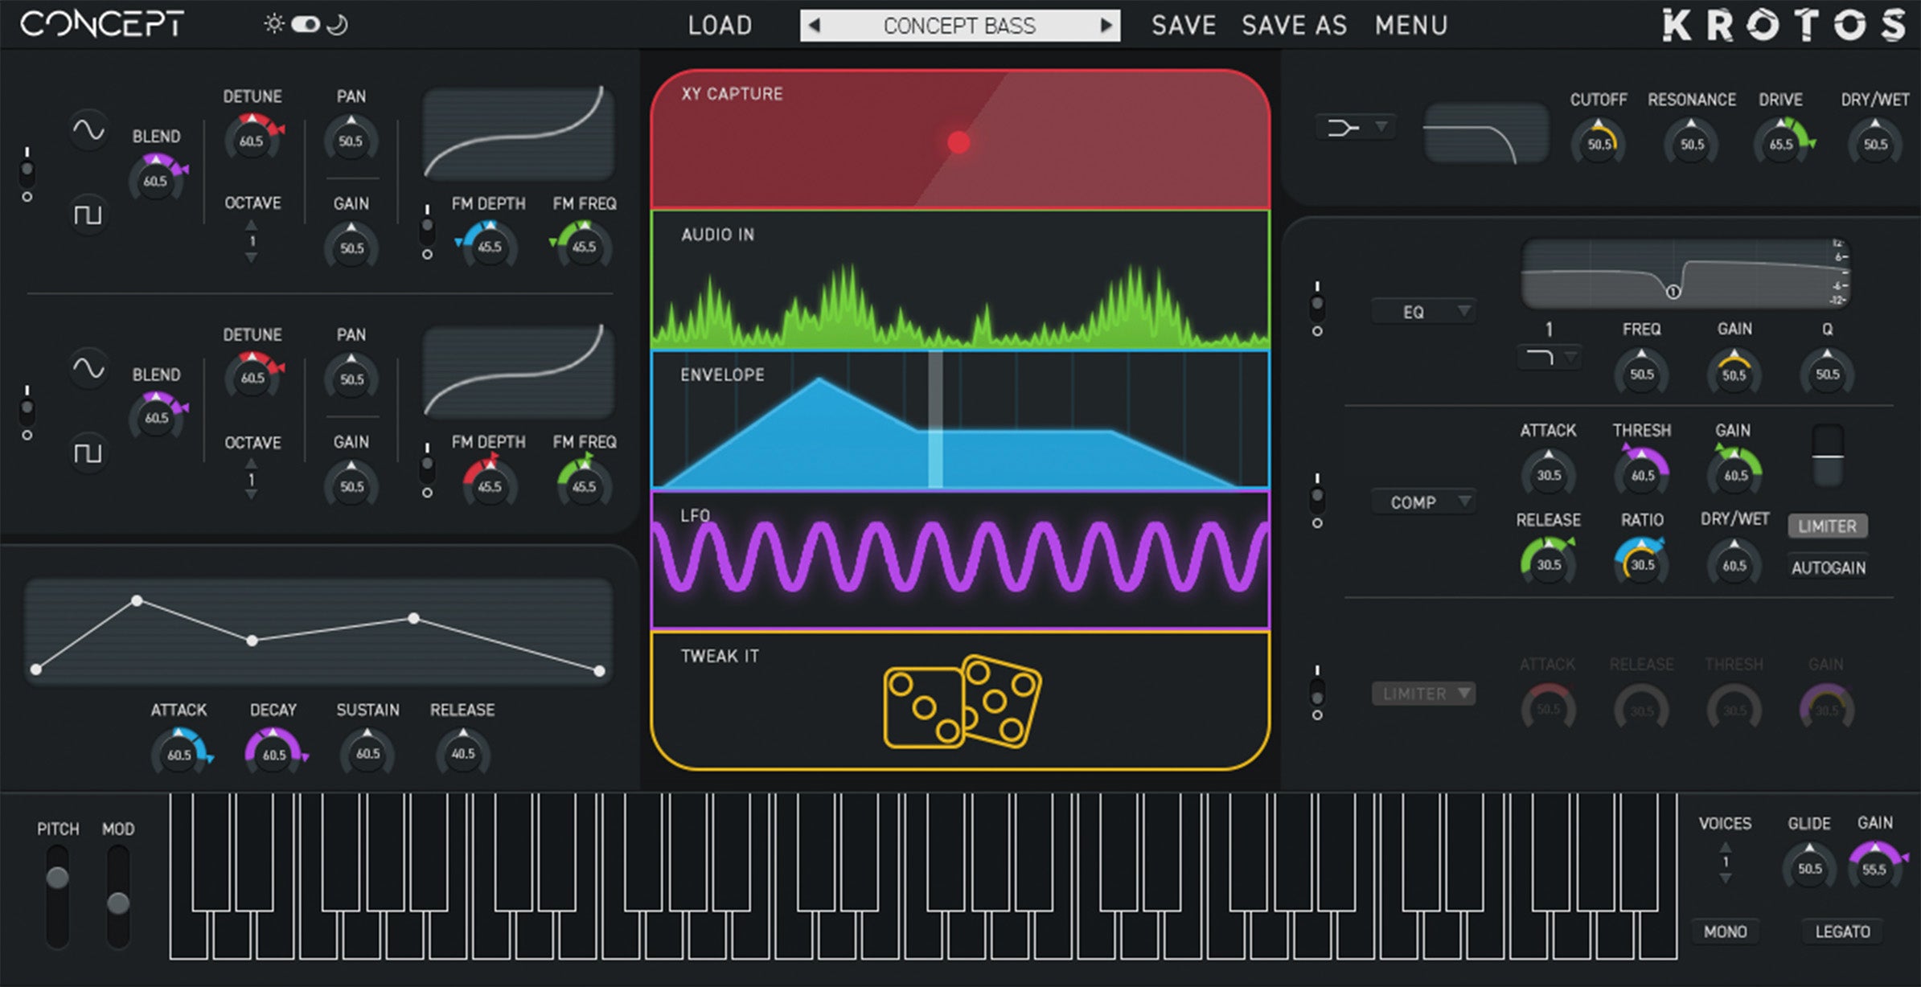
Task: Click the next preset arrow beside CONCEPT BASS
Action: 1108,25
